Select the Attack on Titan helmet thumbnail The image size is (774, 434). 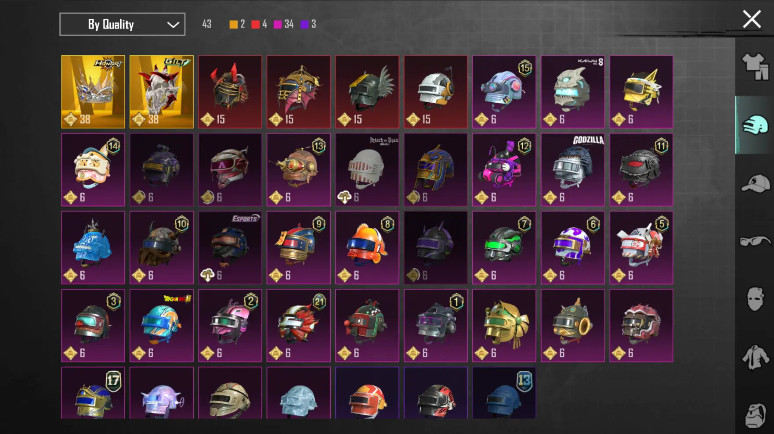[367, 169]
